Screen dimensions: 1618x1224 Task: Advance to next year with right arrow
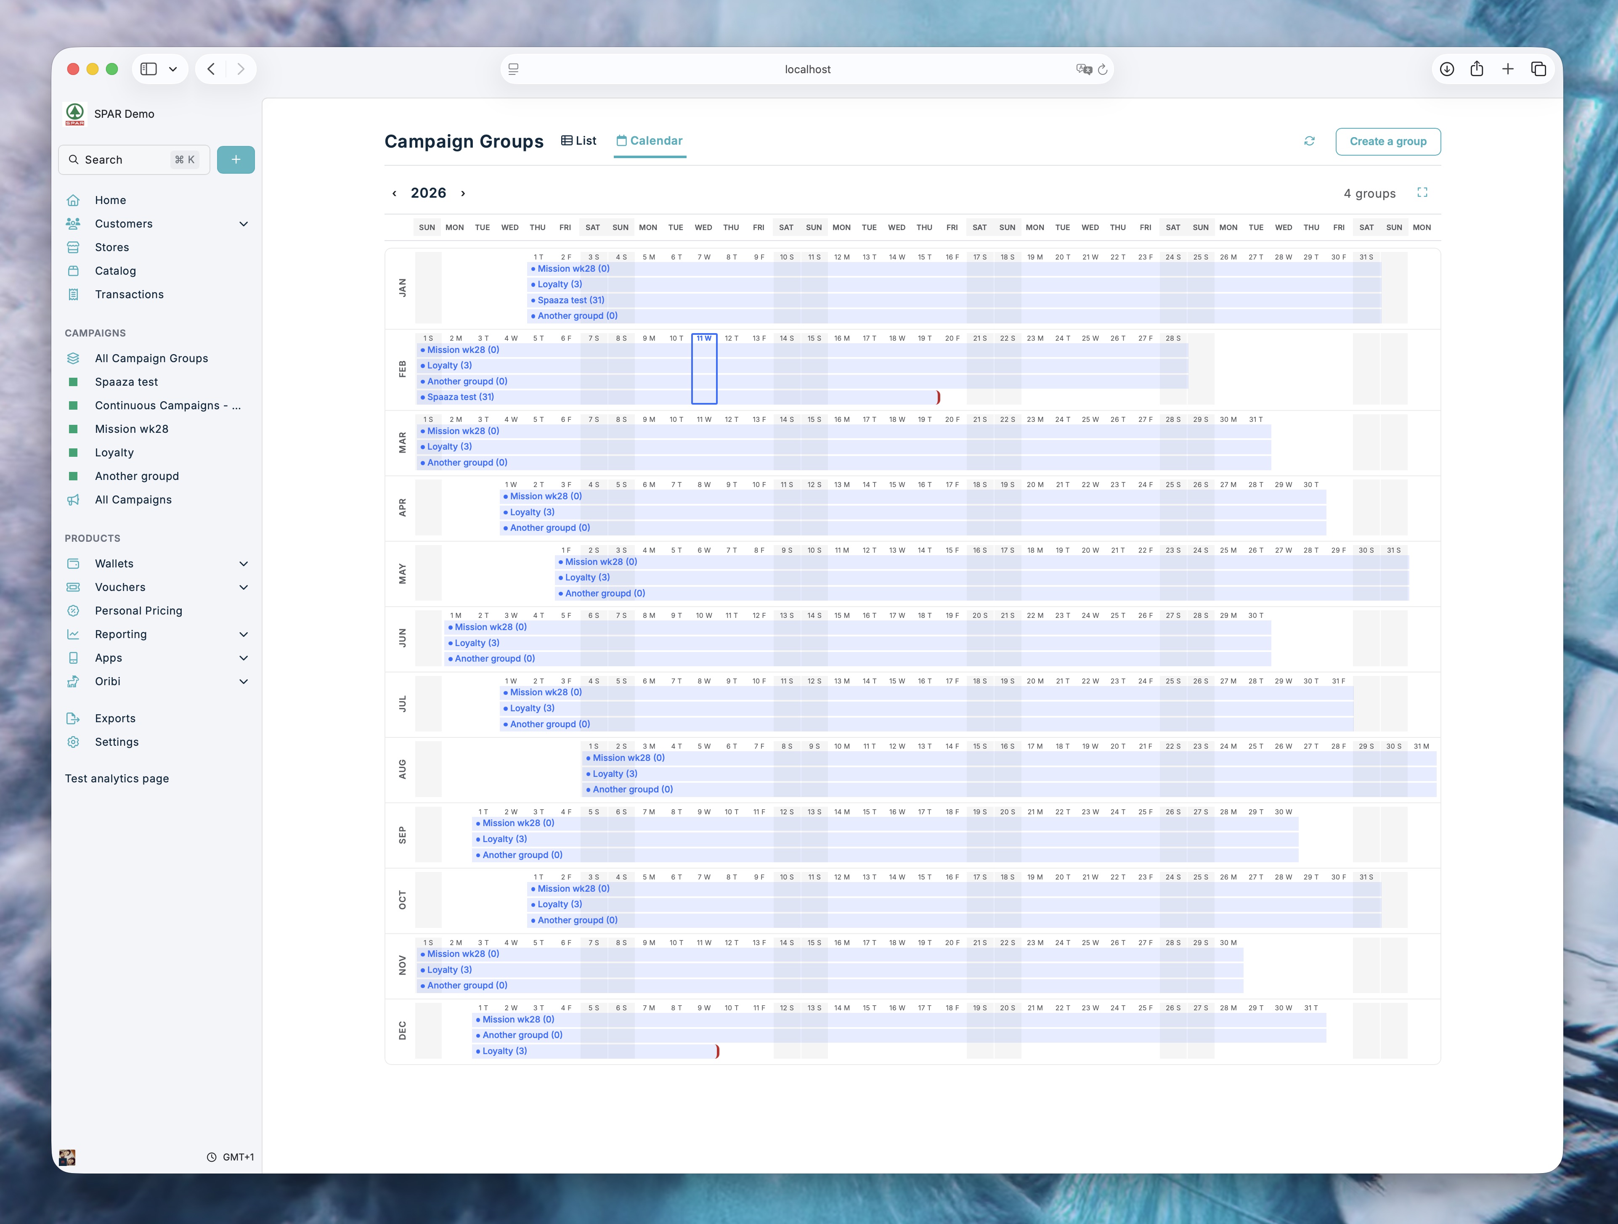462,193
